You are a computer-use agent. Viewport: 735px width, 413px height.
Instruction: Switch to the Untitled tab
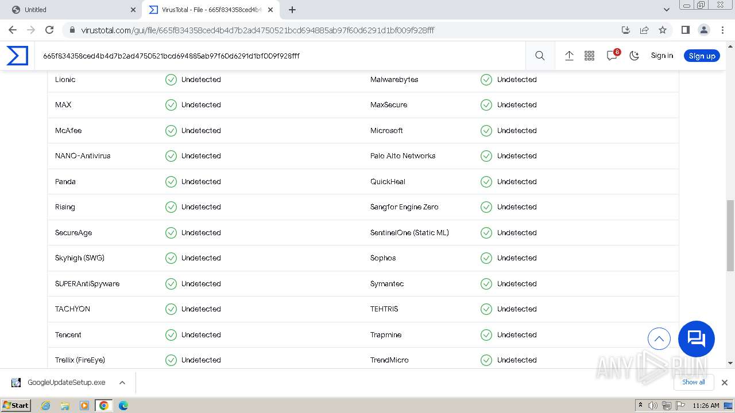(71, 10)
